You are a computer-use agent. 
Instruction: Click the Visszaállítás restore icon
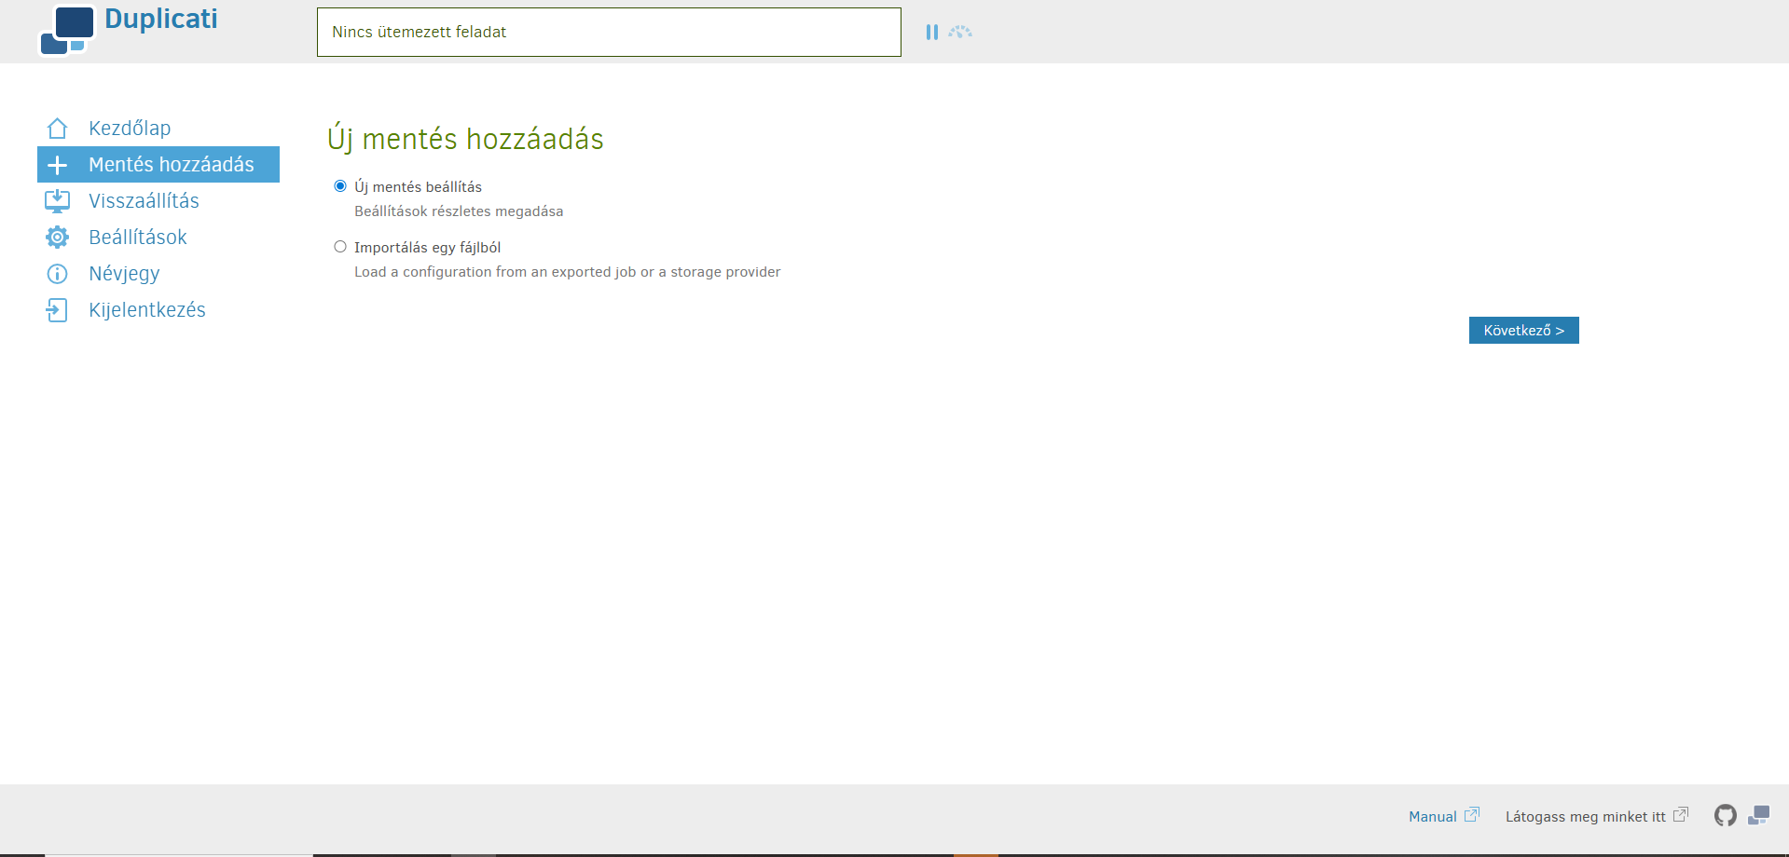[57, 201]
